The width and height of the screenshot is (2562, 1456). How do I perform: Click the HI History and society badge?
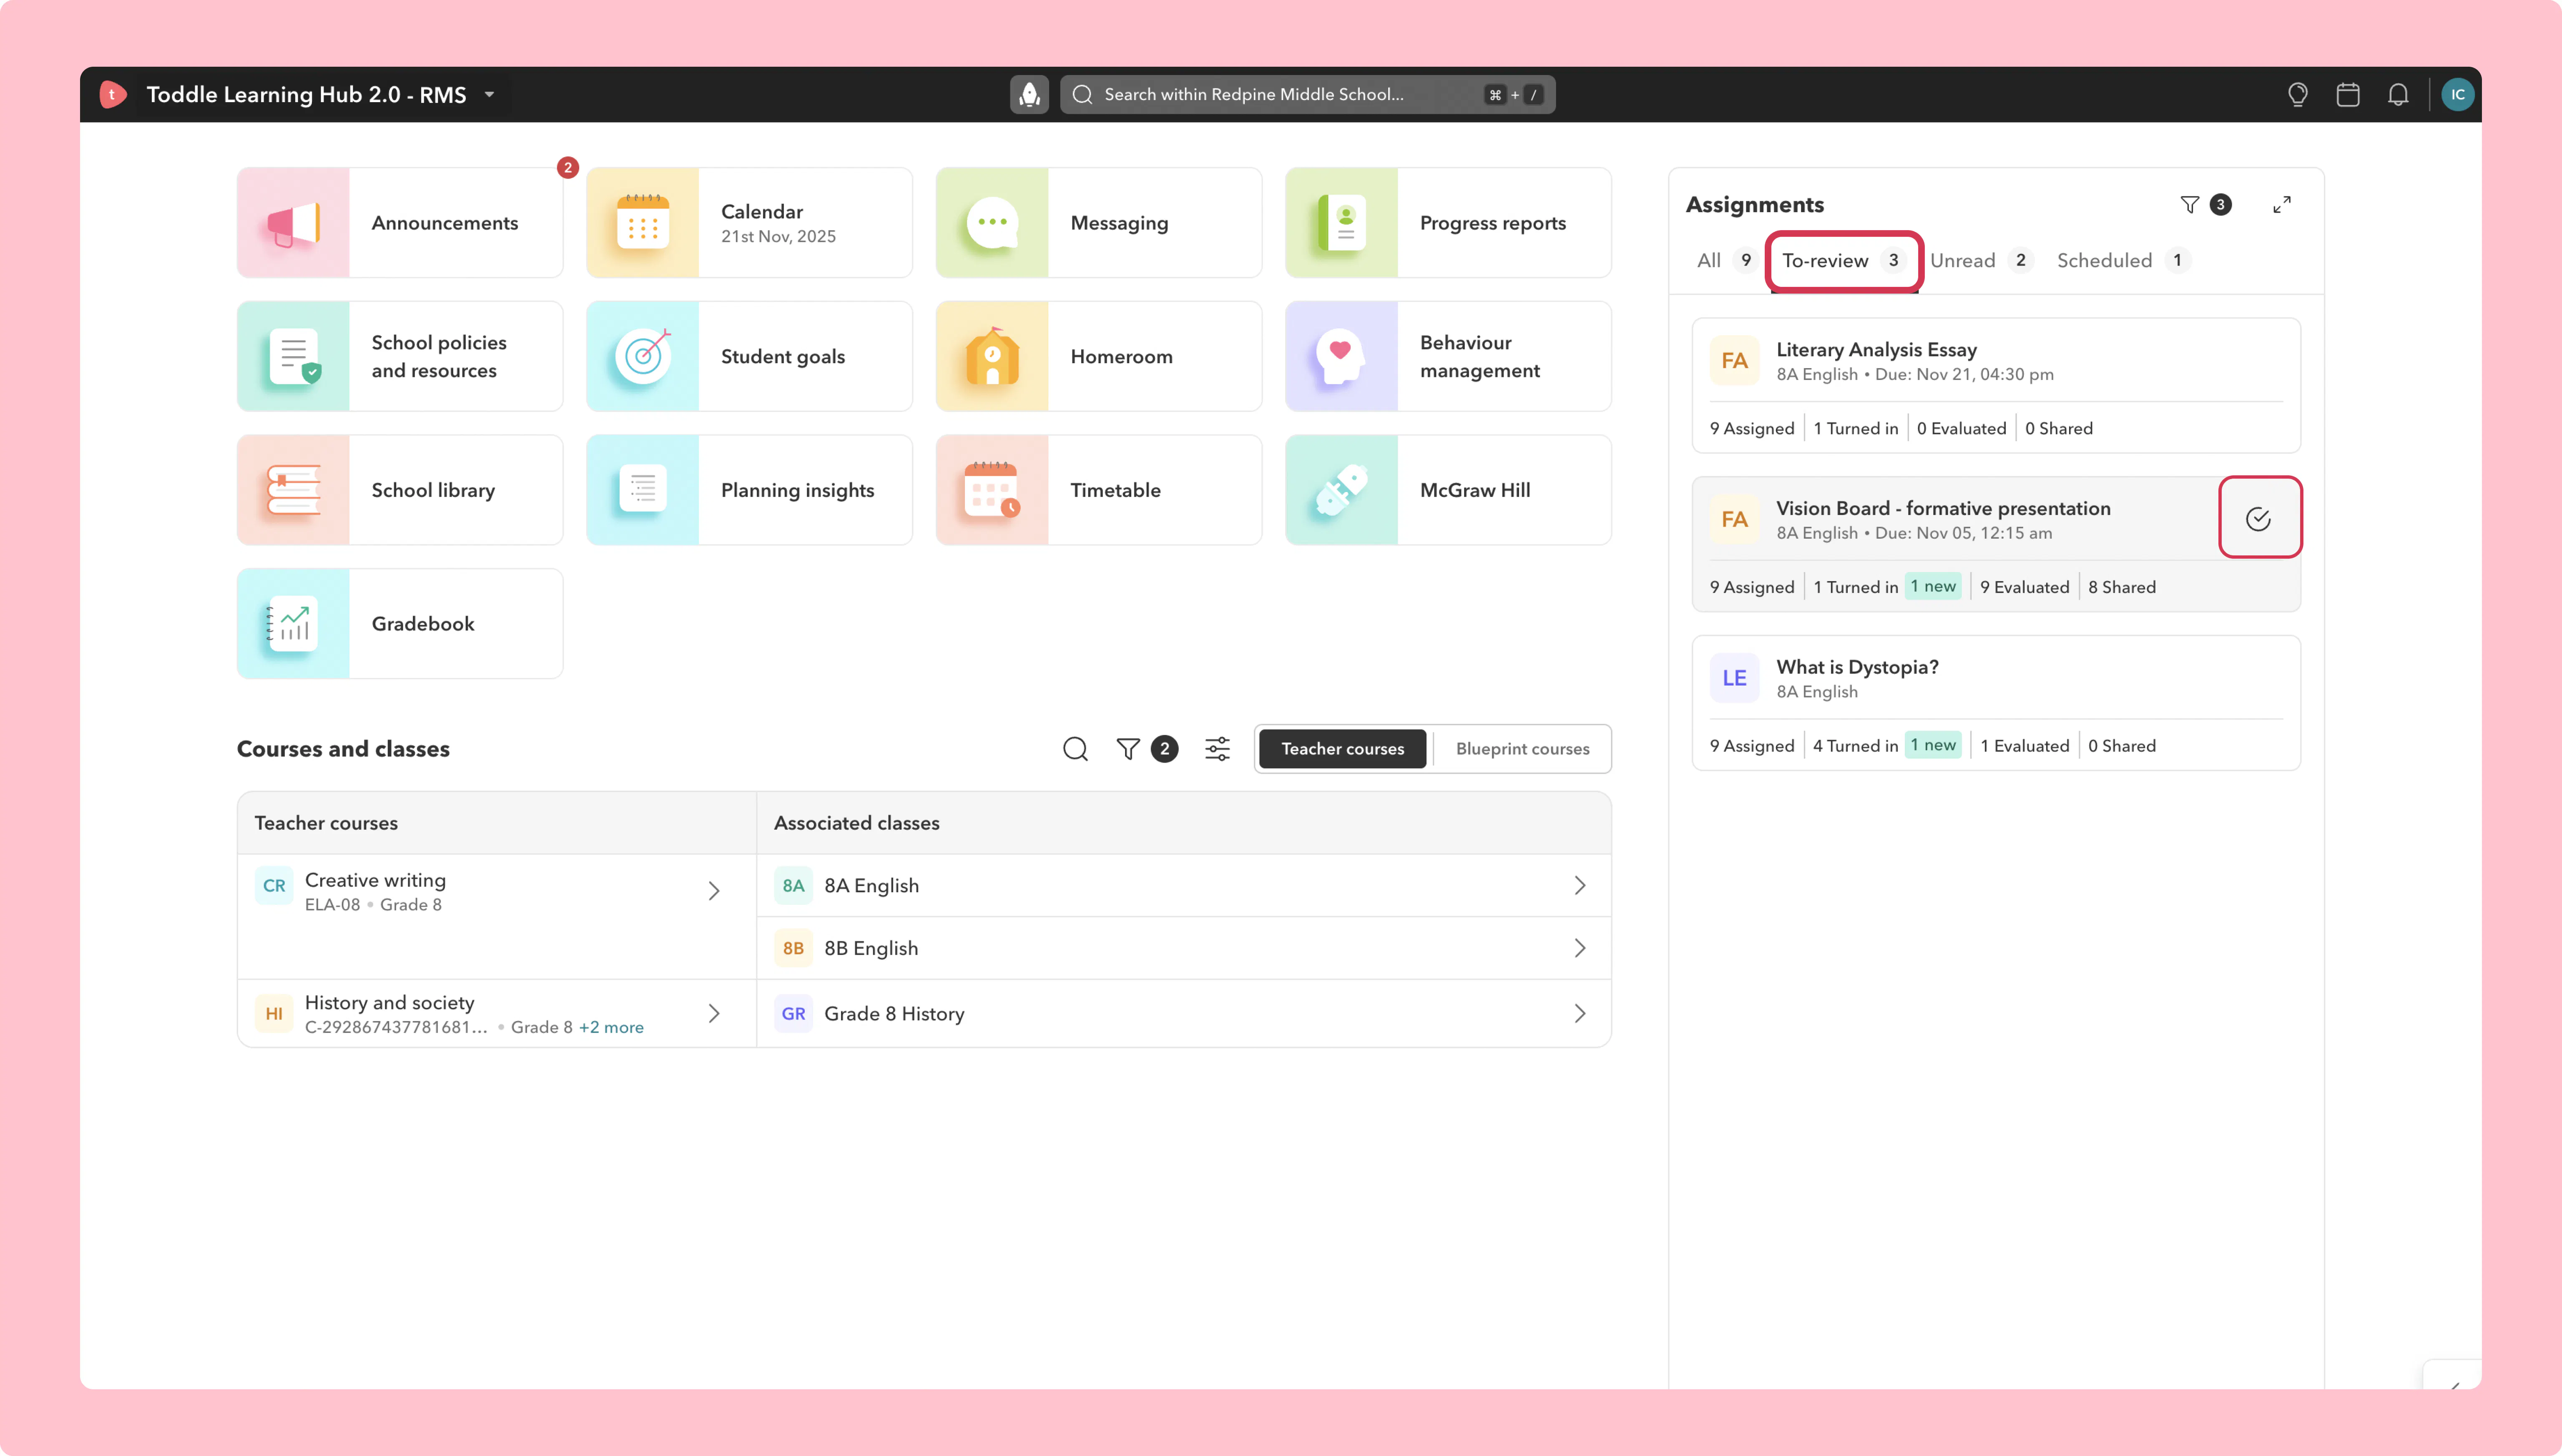pos(274,1013)
